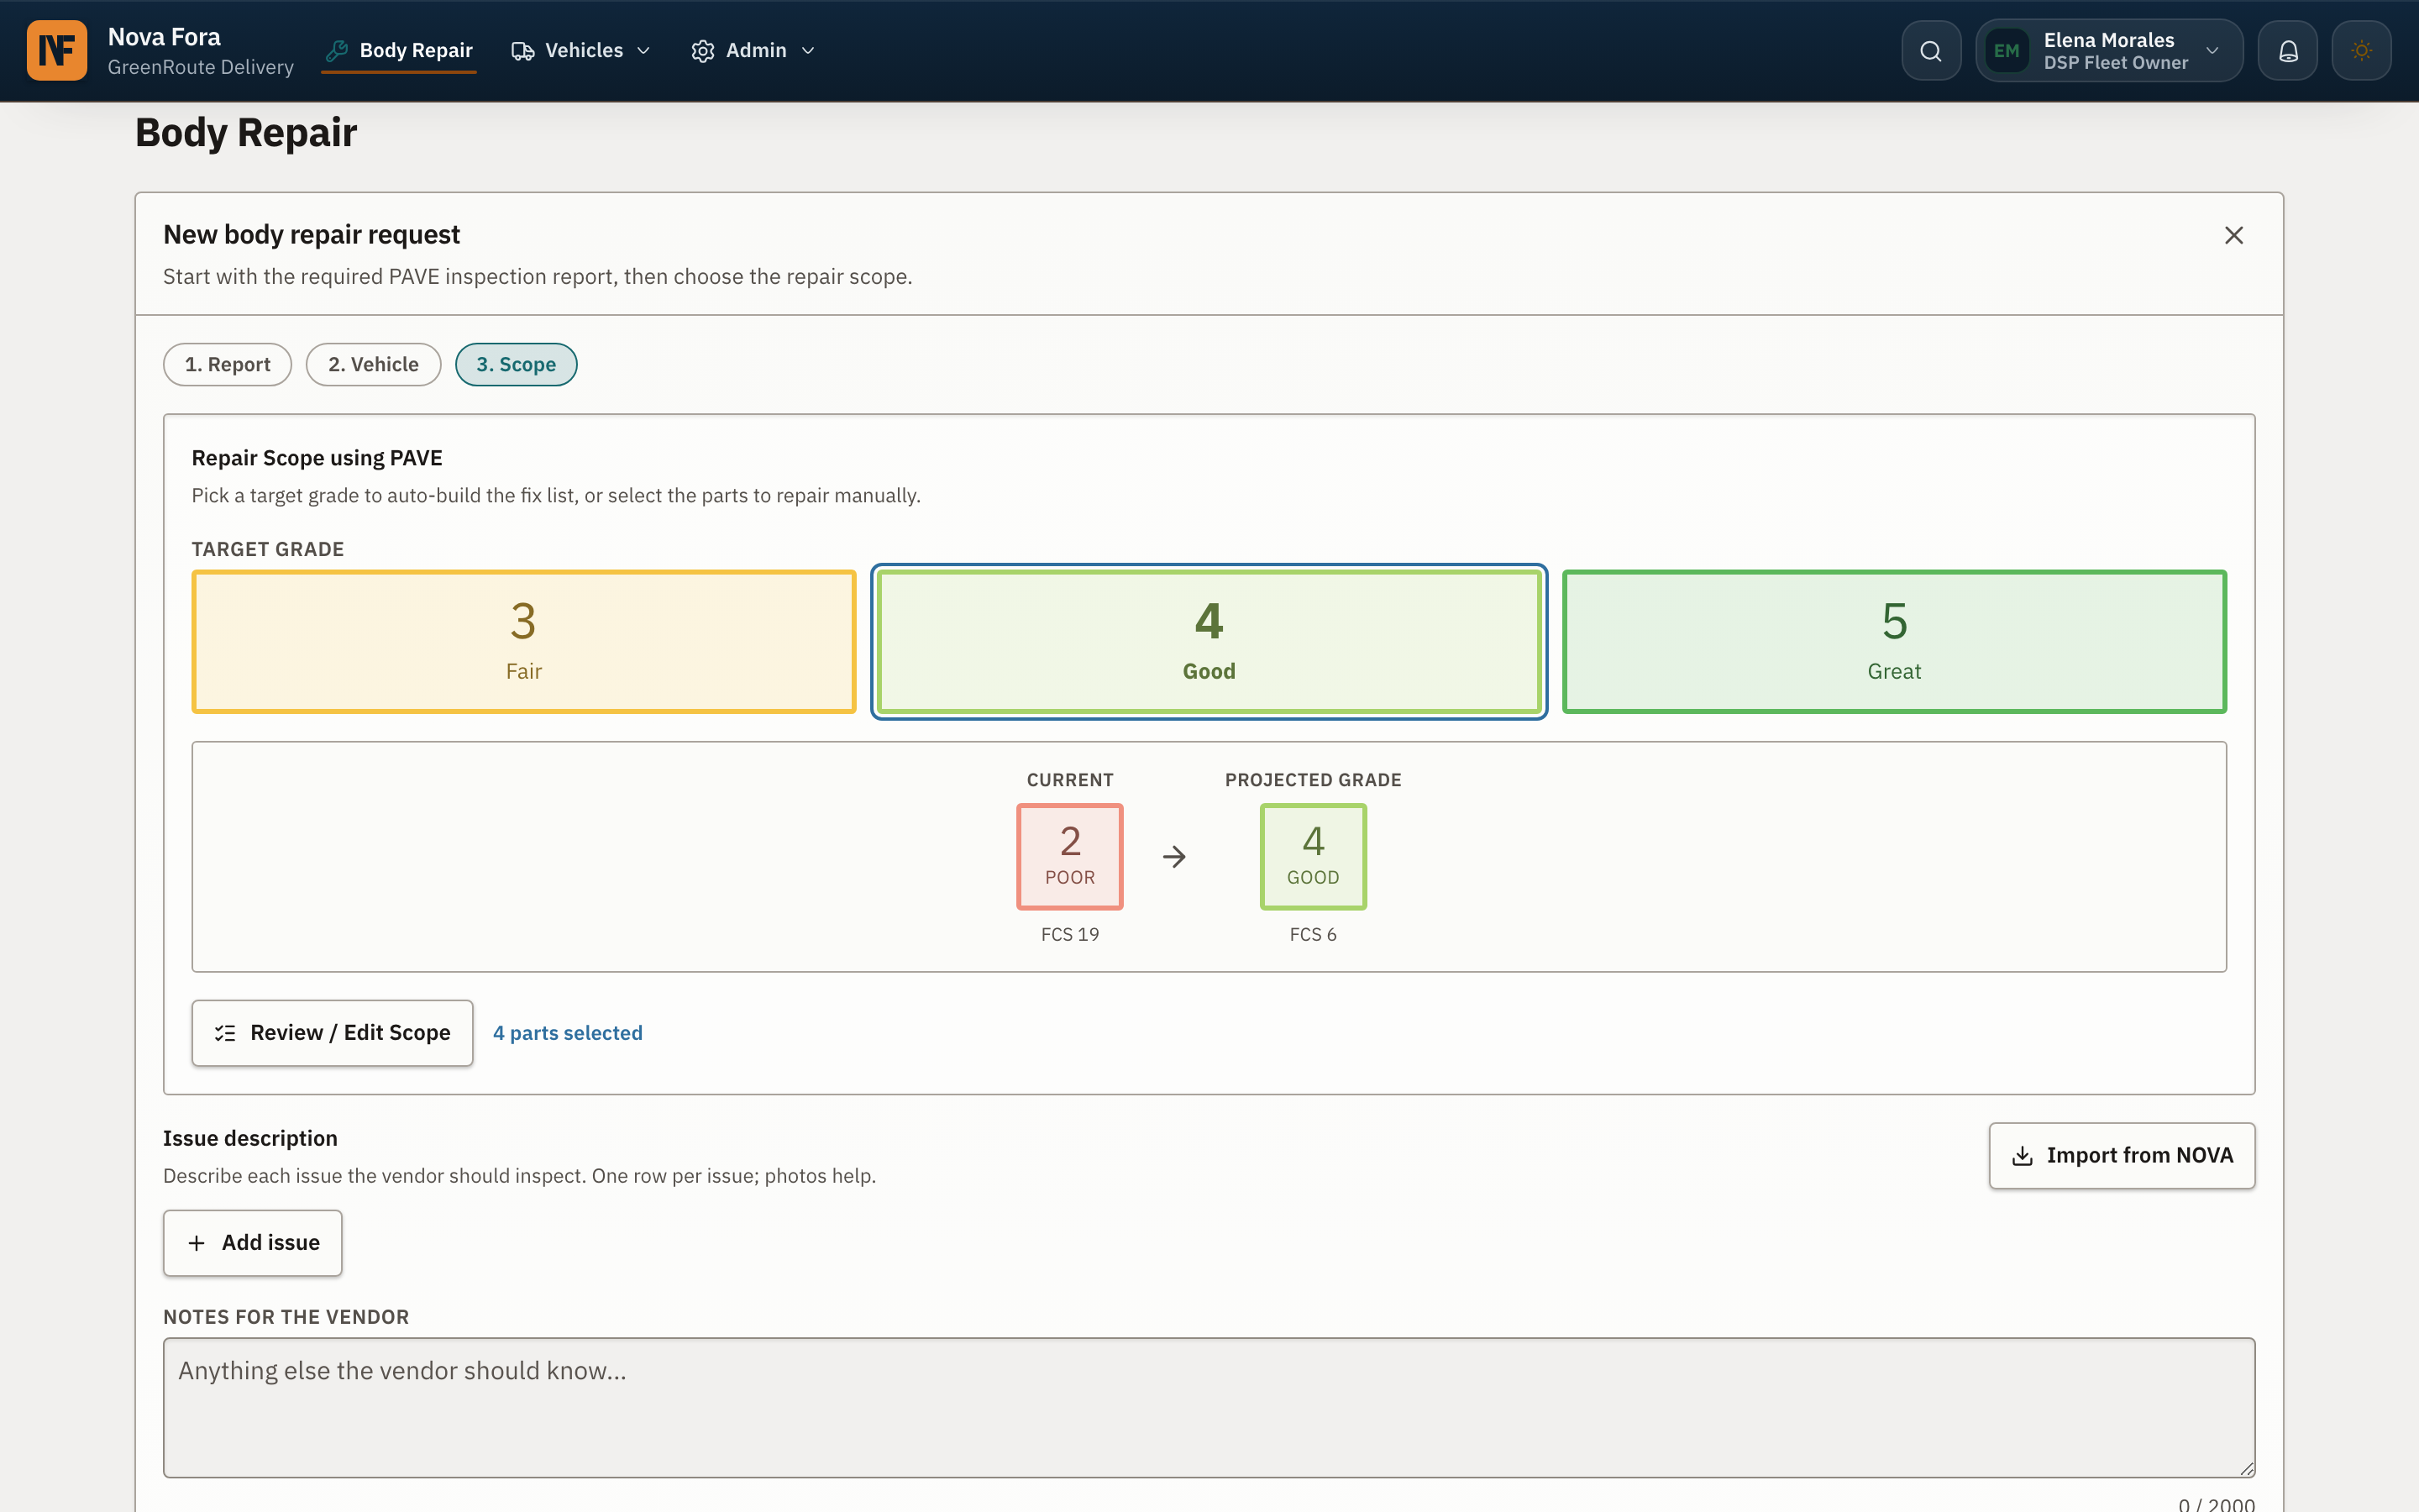The height and width of the screenshot is (1512, 2419).
Task: Choose target grade 3 Fair
Action: coord(524,641)
